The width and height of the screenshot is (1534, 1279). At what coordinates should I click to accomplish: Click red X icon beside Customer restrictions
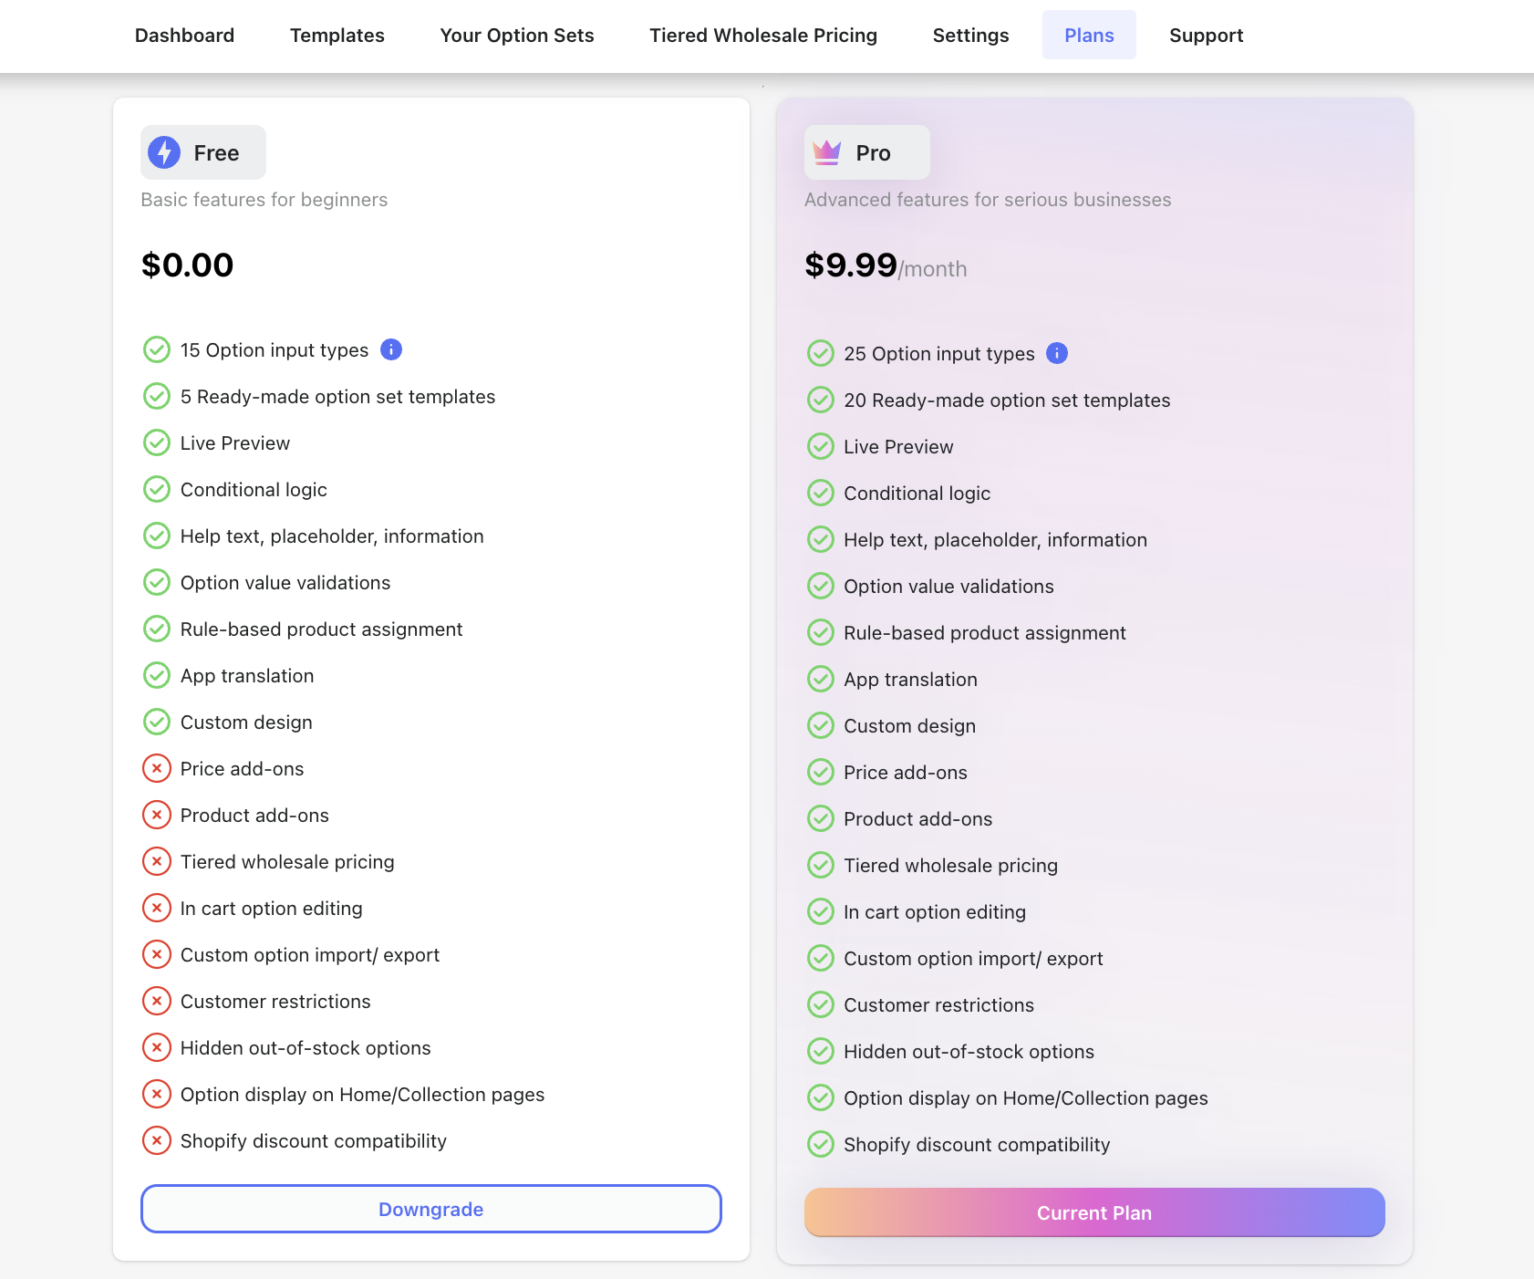pyautogui.click(x=157, y=1001)
